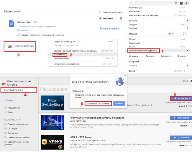
Task: Click the VPN.S HTTP Proxy thumbnail
Action: point(52,142)
